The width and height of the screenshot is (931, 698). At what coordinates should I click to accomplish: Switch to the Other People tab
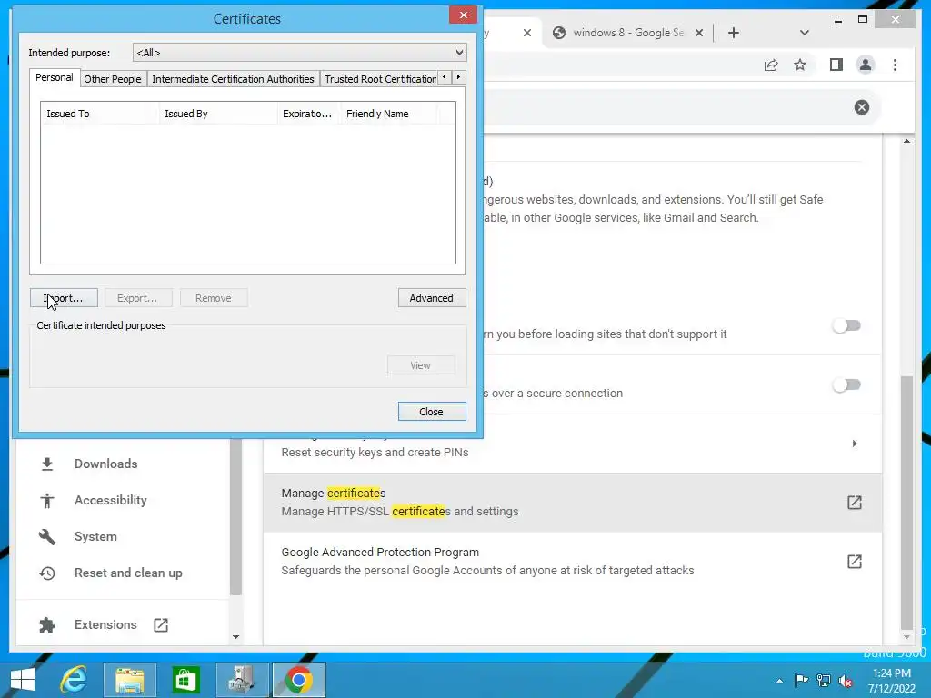pos(112,79)
